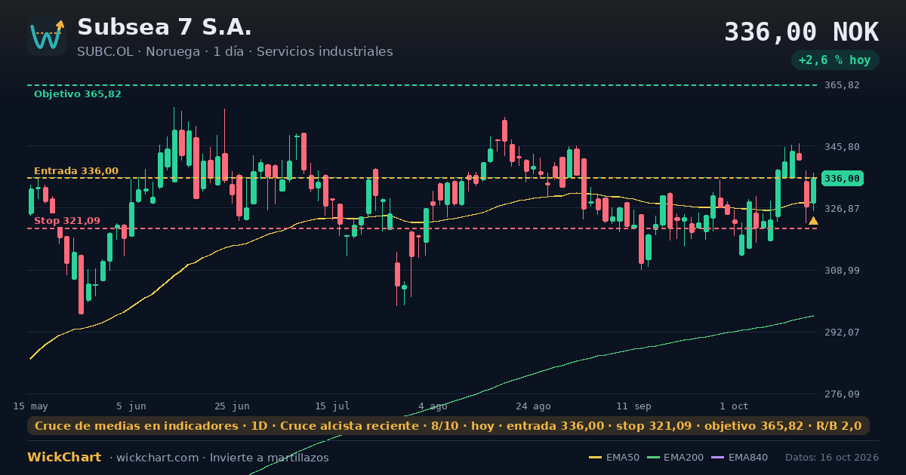Click the Stop 321,09 label
Screen dimensions: 906x475
67,221
